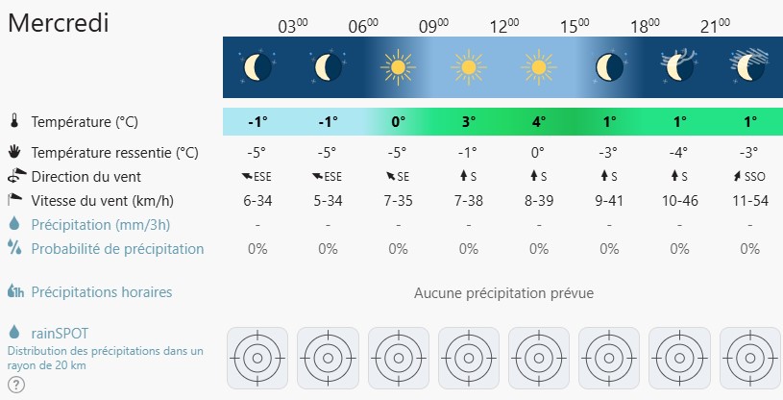Viewport: 783px width, 400px height.
Task: Select the 4° temperature cell
Action: point(538,121)
